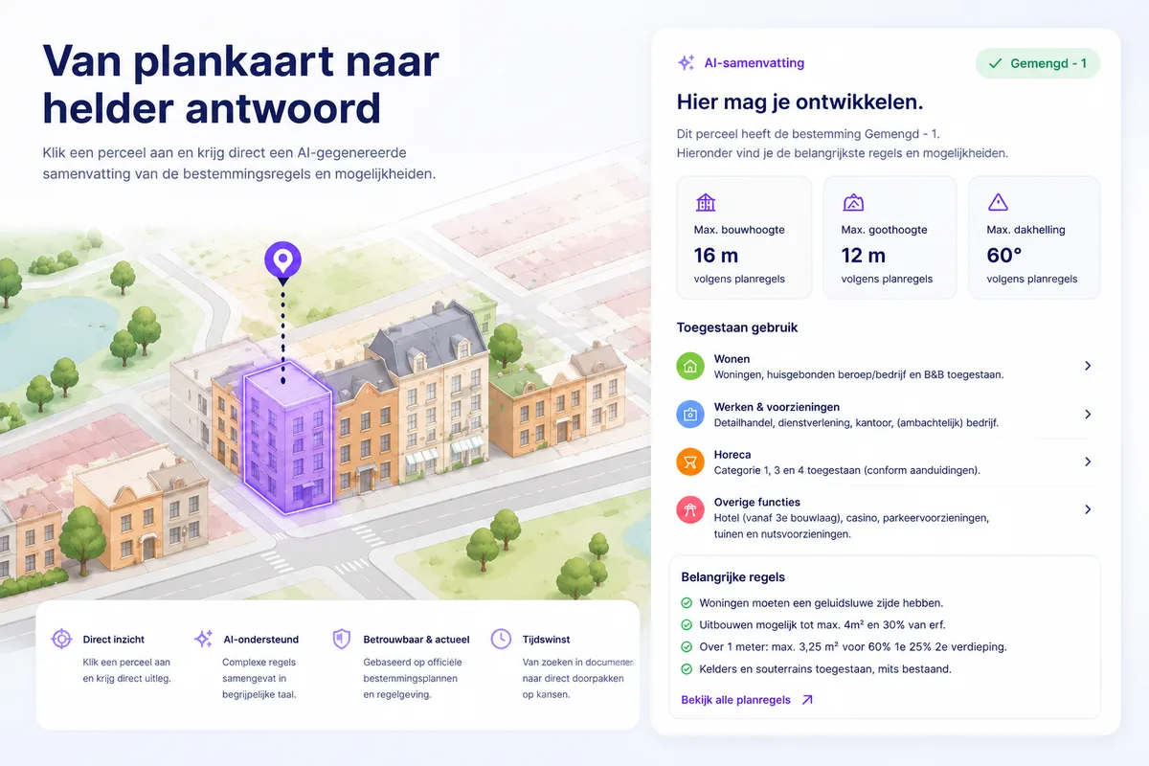
Task: Click the Direct inzicht feature title
Action: coord(114,639)
